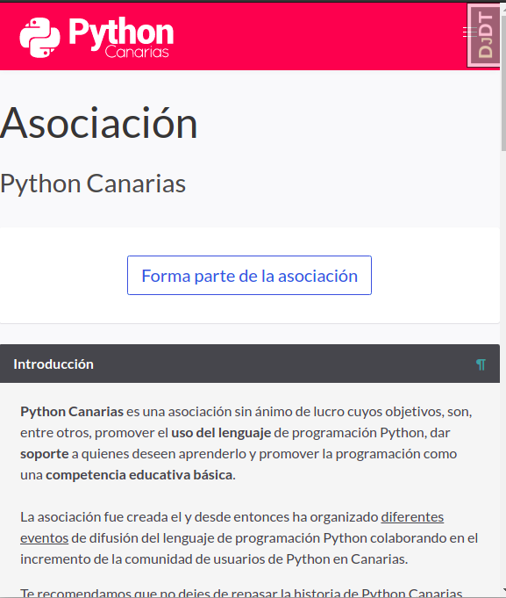Click the Python Canarias subtitle text
This screenshot has width=506, height=598.
point(93,184)
